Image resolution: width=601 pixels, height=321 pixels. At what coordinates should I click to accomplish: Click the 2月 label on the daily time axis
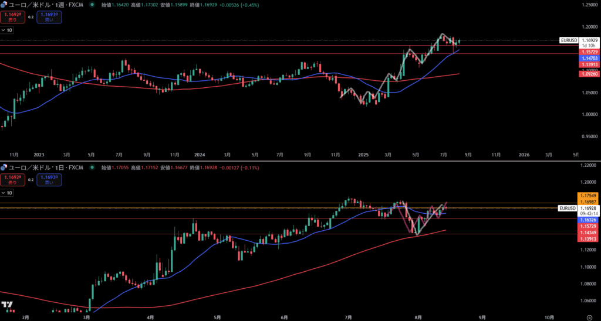pos(26,317)
